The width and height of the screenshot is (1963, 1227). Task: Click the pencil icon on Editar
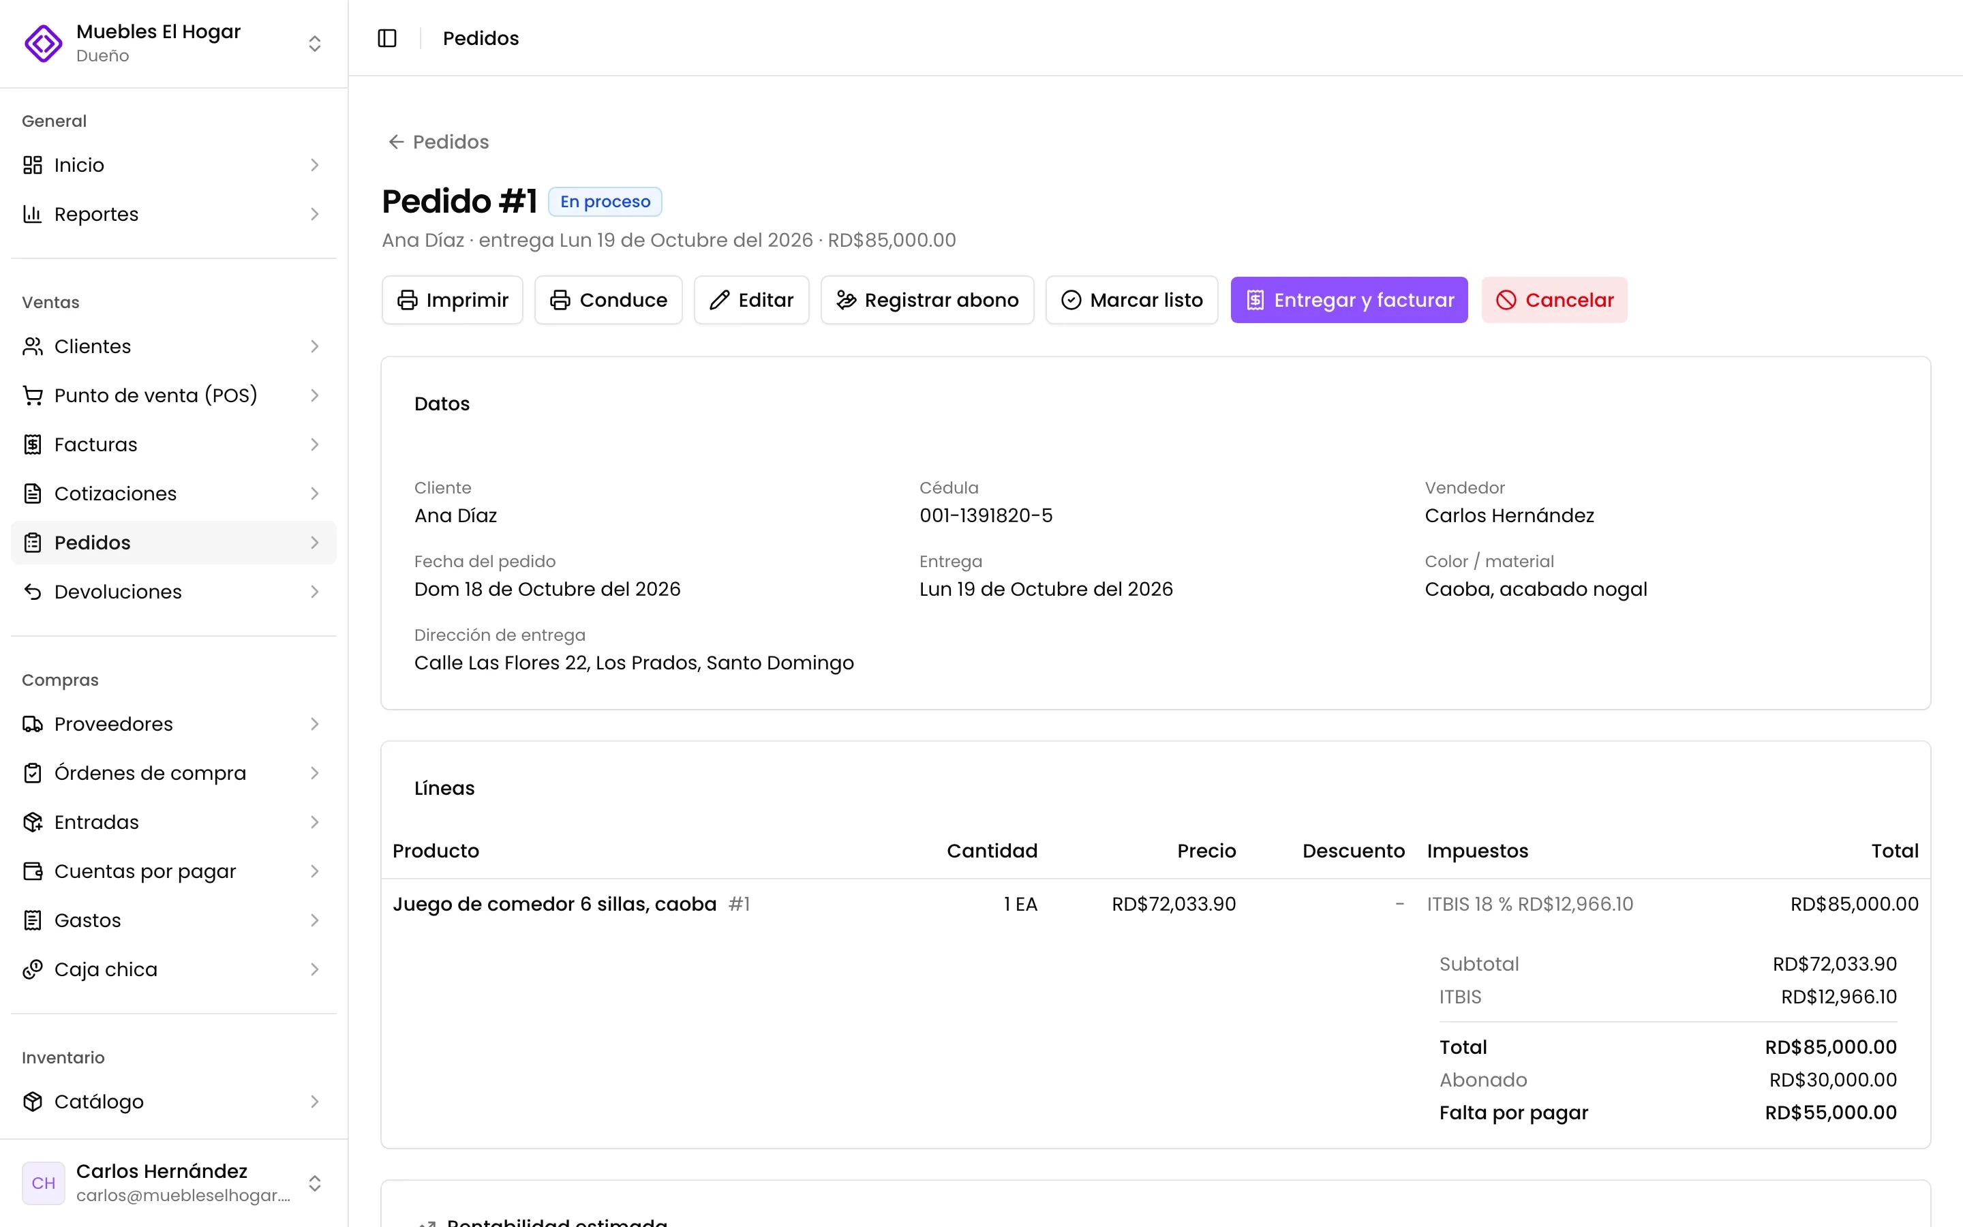point(720,300)
